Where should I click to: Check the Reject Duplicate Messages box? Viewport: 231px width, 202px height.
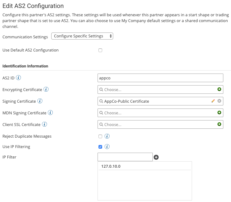tap(100, 136)
